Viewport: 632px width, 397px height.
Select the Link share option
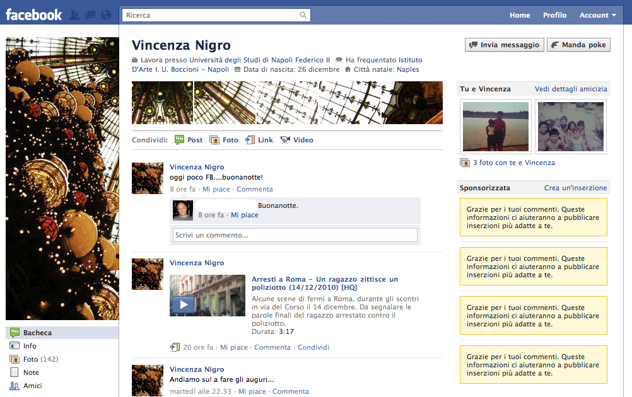pos(250,140)
